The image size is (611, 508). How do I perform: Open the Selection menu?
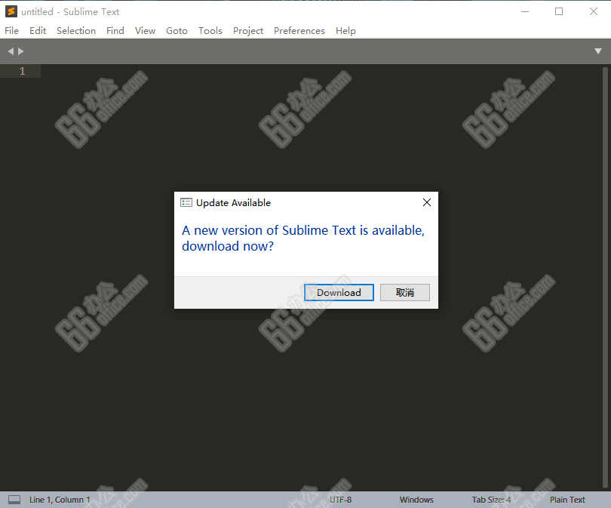click(x=76, y=31)
